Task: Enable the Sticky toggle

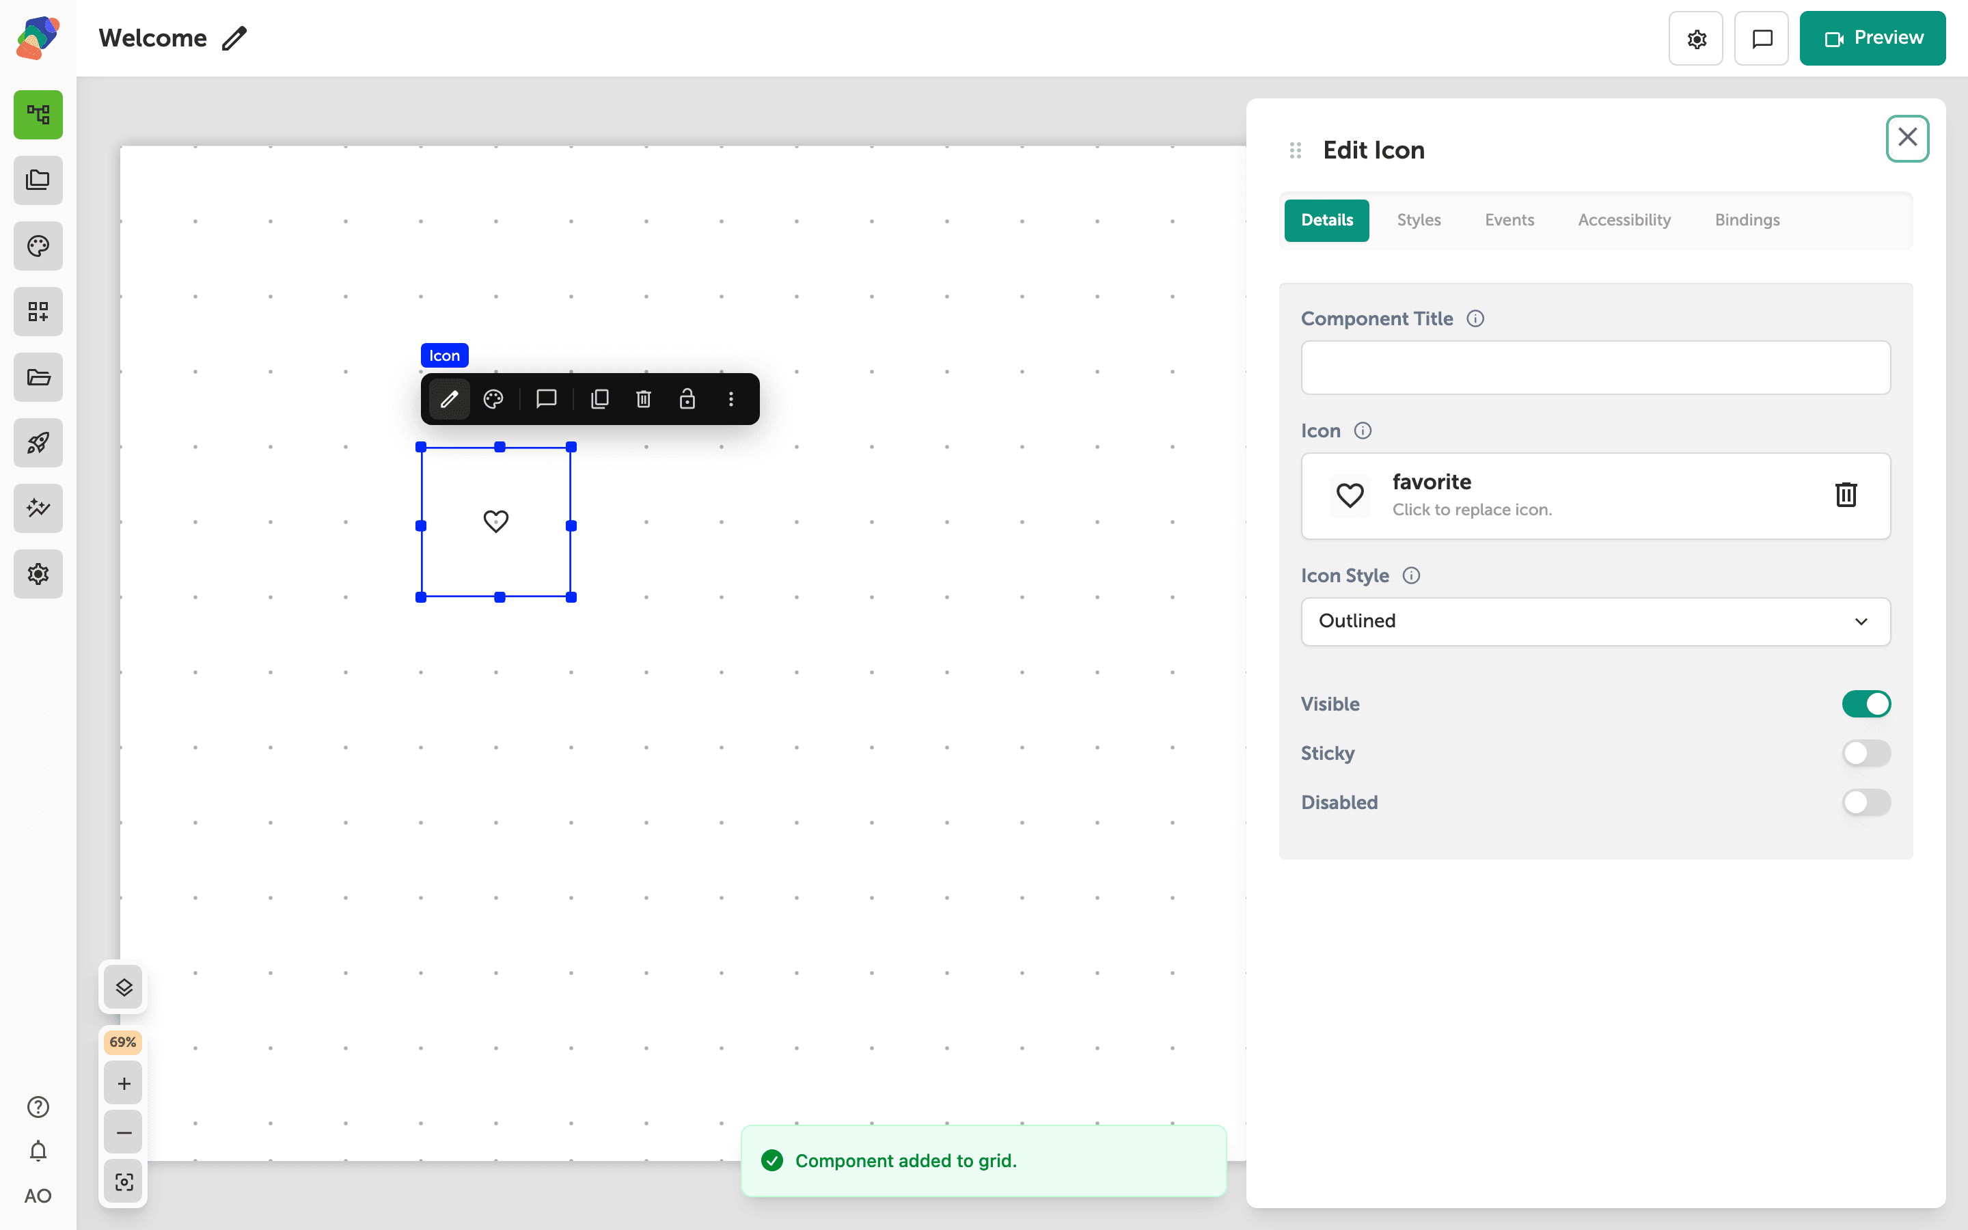Action: tap(1866, 753)
